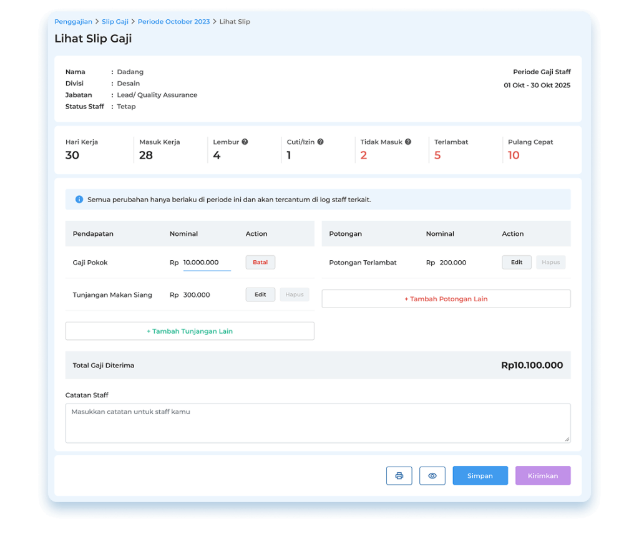This screenshot has height=534, width=639.
Task: Navigate to Periode October 2023 breadcrumb
Action: tap(173, 22)
